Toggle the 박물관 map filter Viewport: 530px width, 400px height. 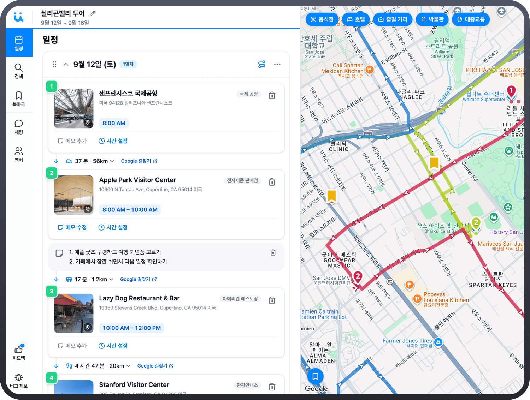pos(432,19)
